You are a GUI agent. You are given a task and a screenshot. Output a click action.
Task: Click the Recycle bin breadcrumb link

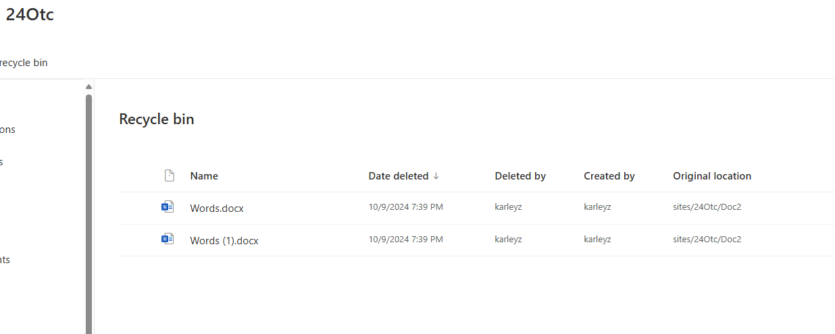pyautogui.click(x=24, y=63)
